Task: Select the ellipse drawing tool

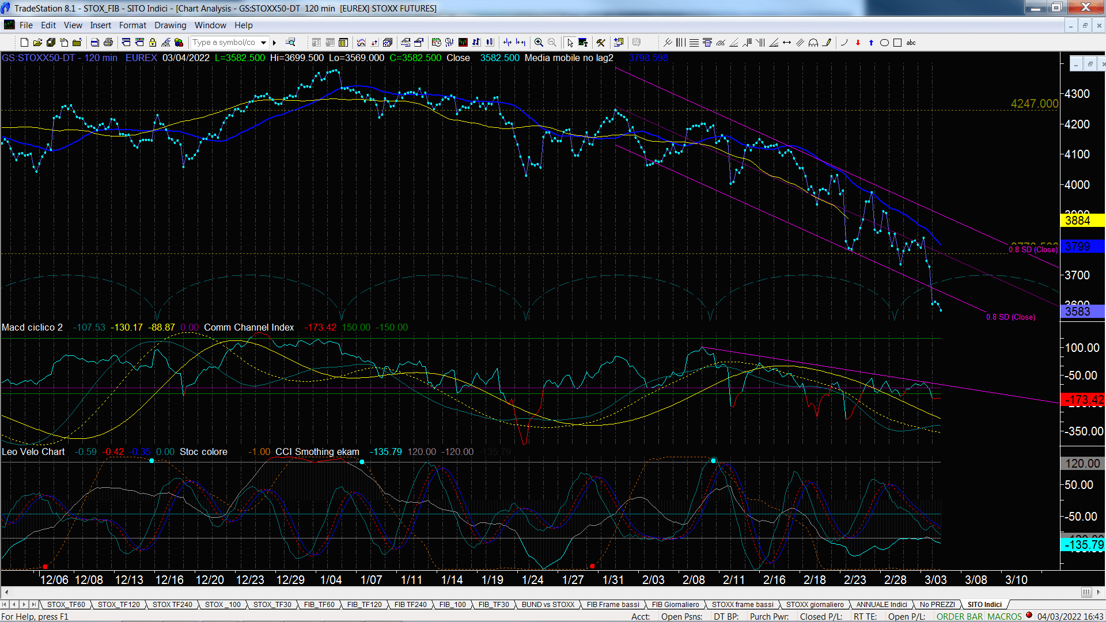Action: click(x=884, y=42)
